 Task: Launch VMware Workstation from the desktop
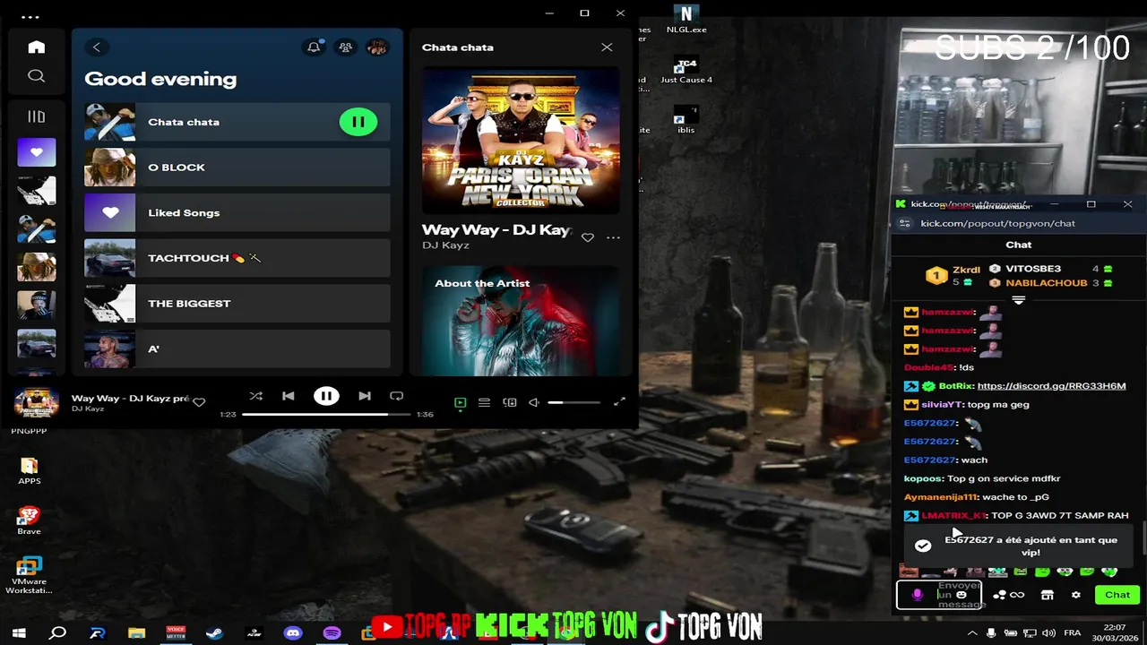pos(30,575)
